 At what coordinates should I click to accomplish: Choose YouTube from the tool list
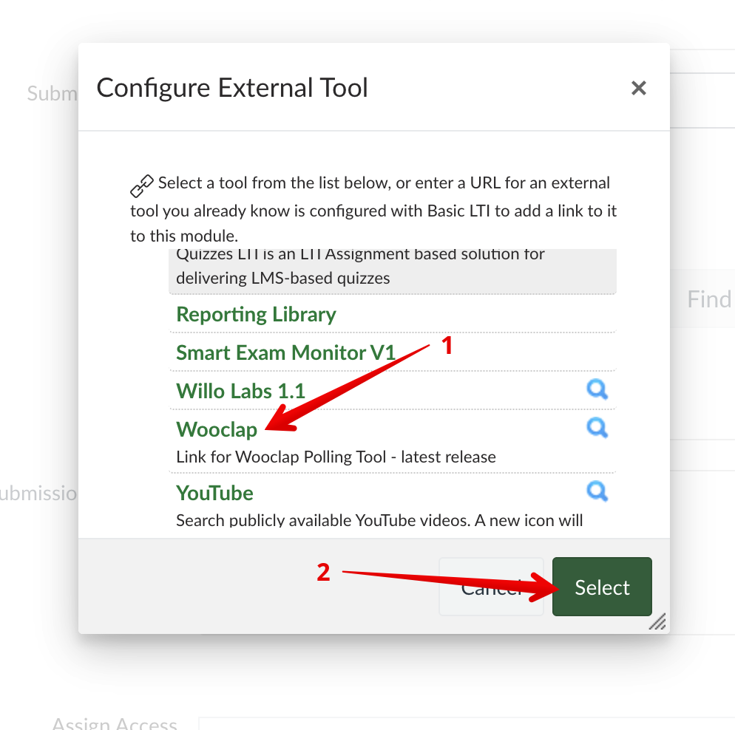pos(214,493)
